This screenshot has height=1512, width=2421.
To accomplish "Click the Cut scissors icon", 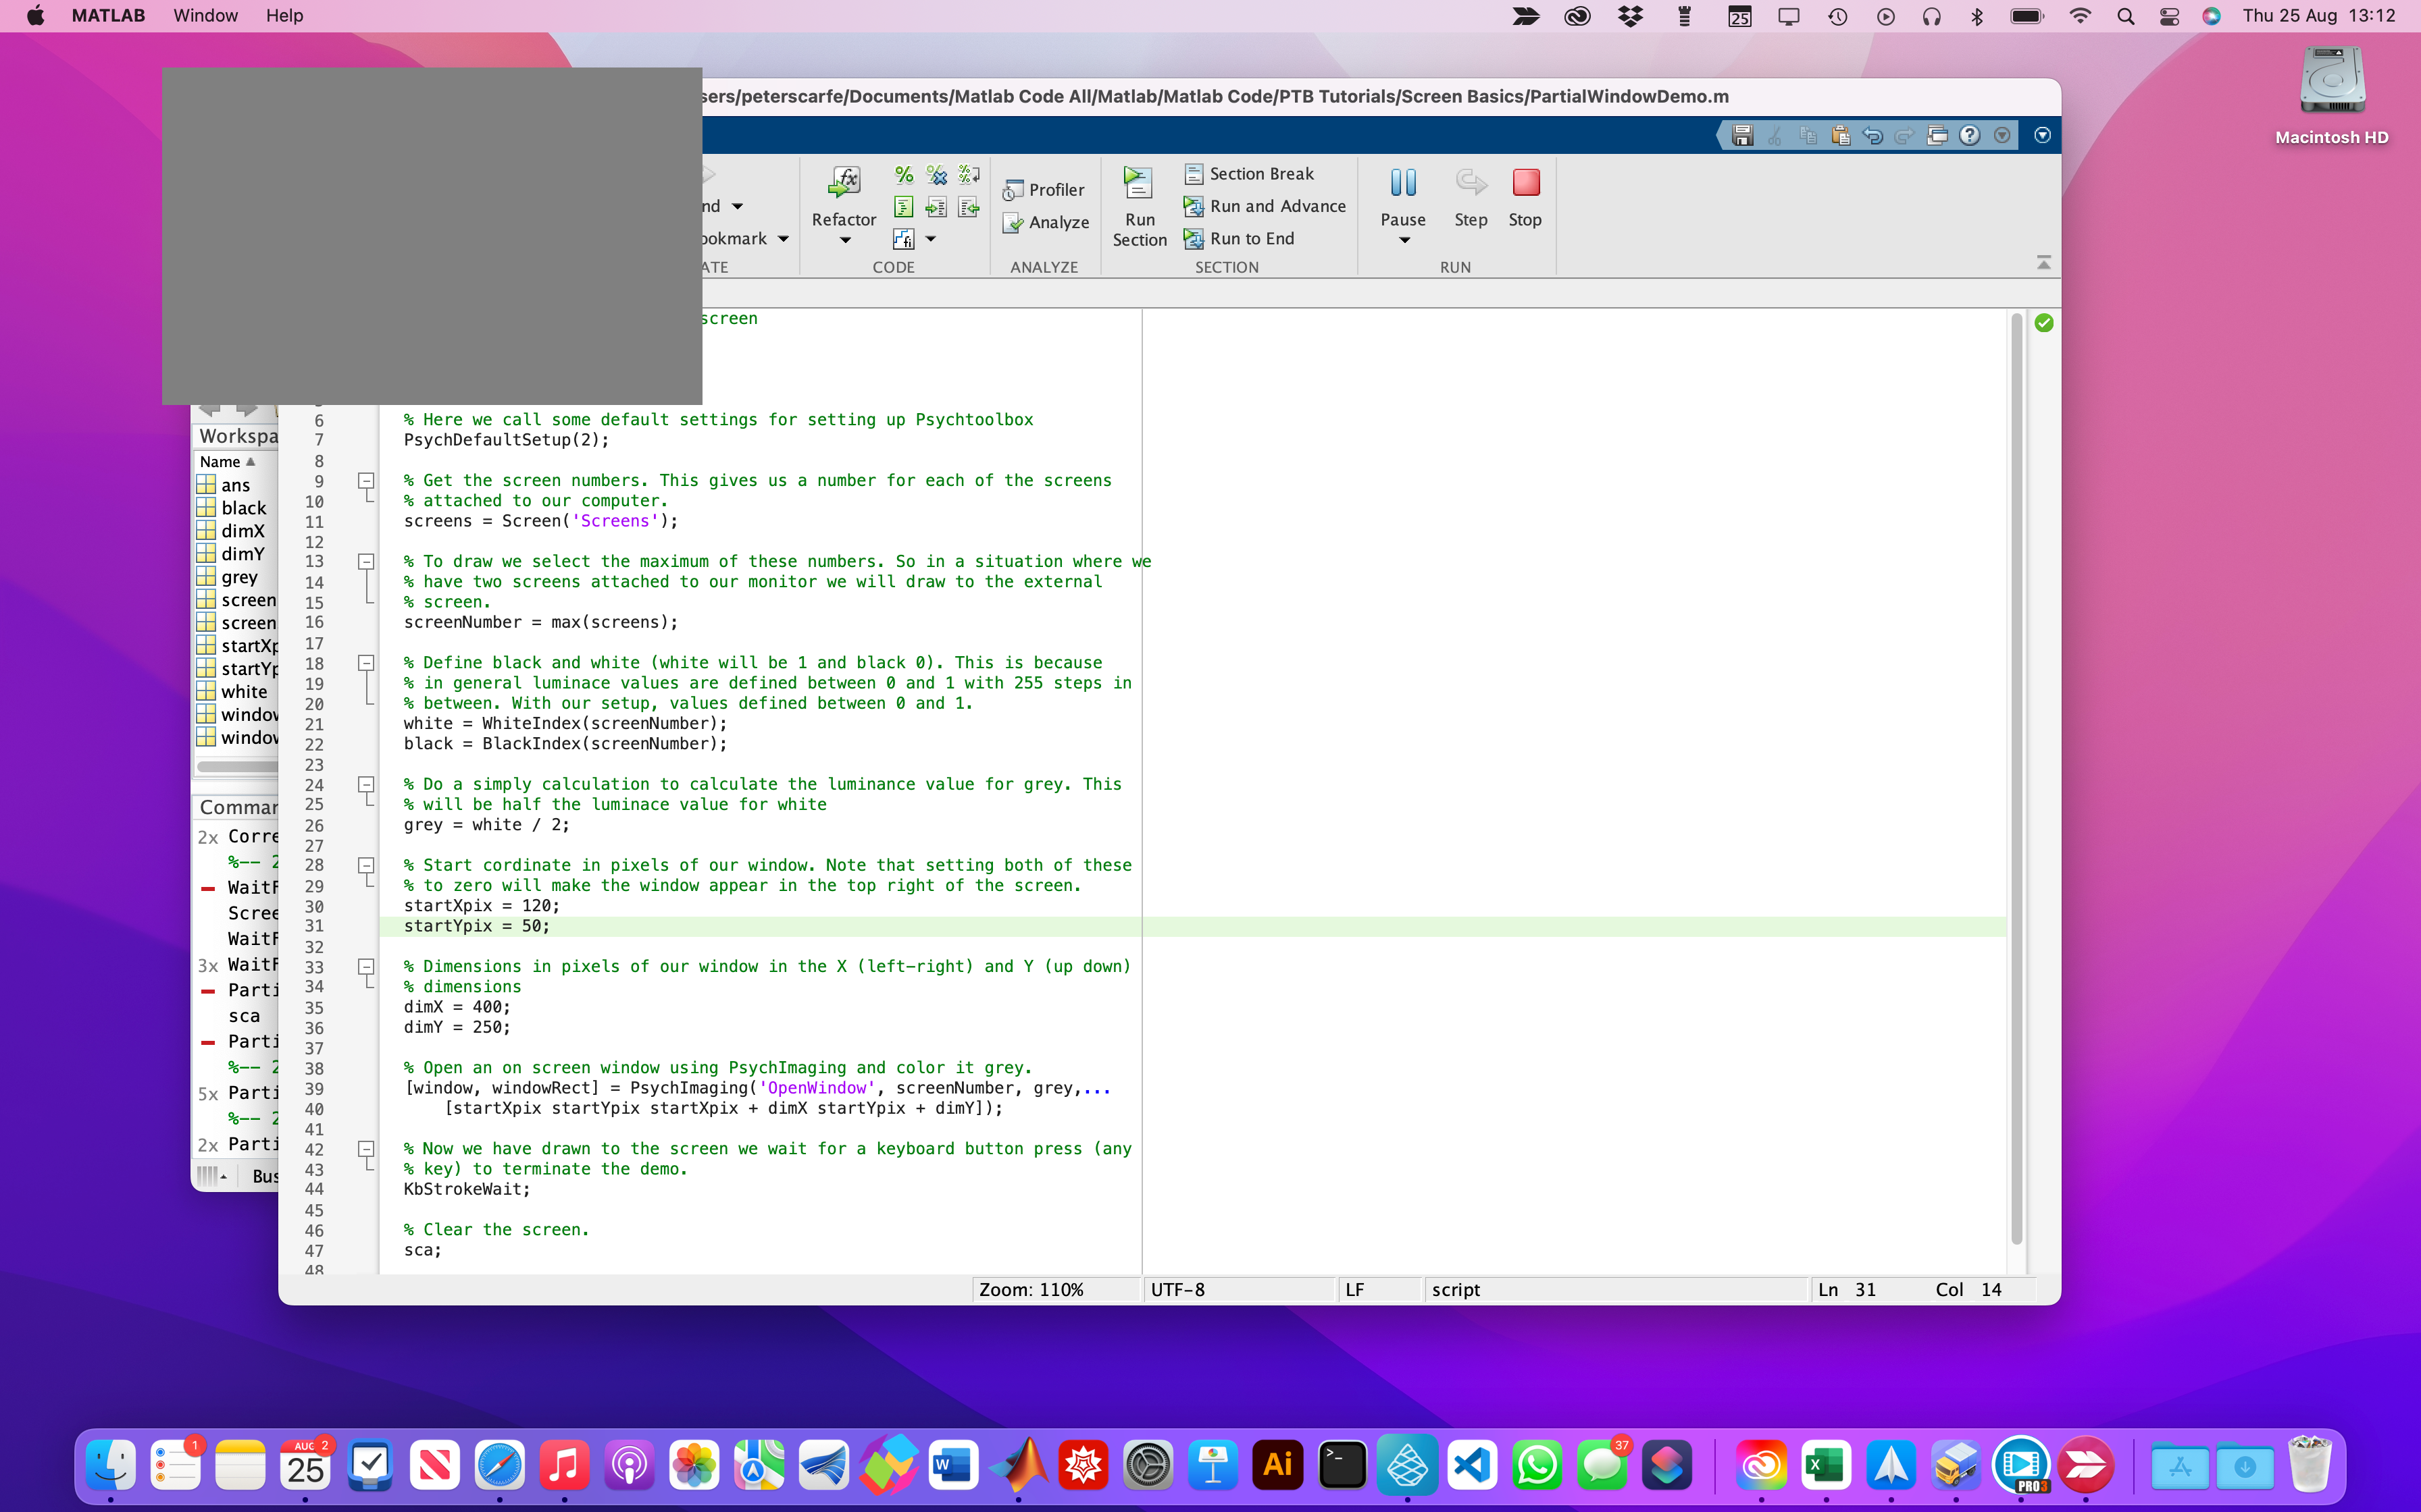I will click(x=1775, y=135).
